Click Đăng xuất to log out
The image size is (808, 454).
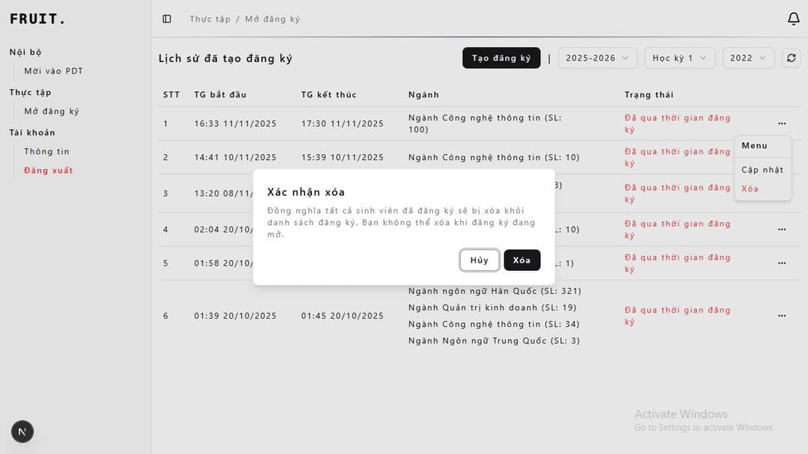click(x=48, y=171)
